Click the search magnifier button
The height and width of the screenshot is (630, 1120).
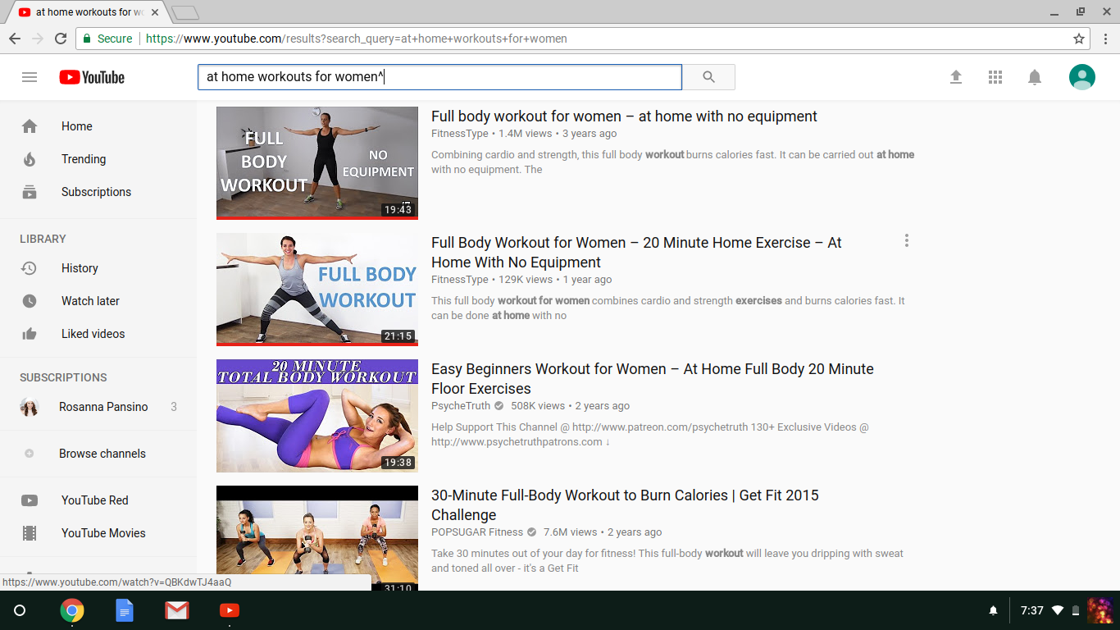pos(709,77)
